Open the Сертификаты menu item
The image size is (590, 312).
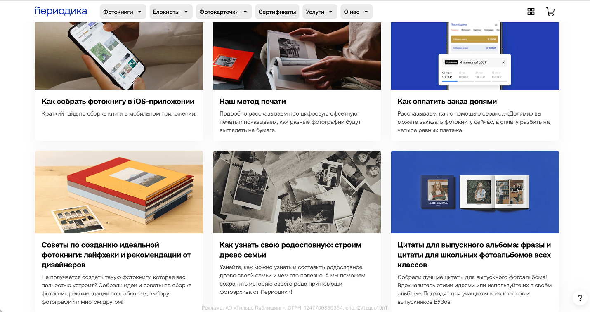click(x=277, y=12)
